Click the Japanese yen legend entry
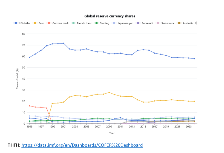224x153 pixels. (123, 23)
